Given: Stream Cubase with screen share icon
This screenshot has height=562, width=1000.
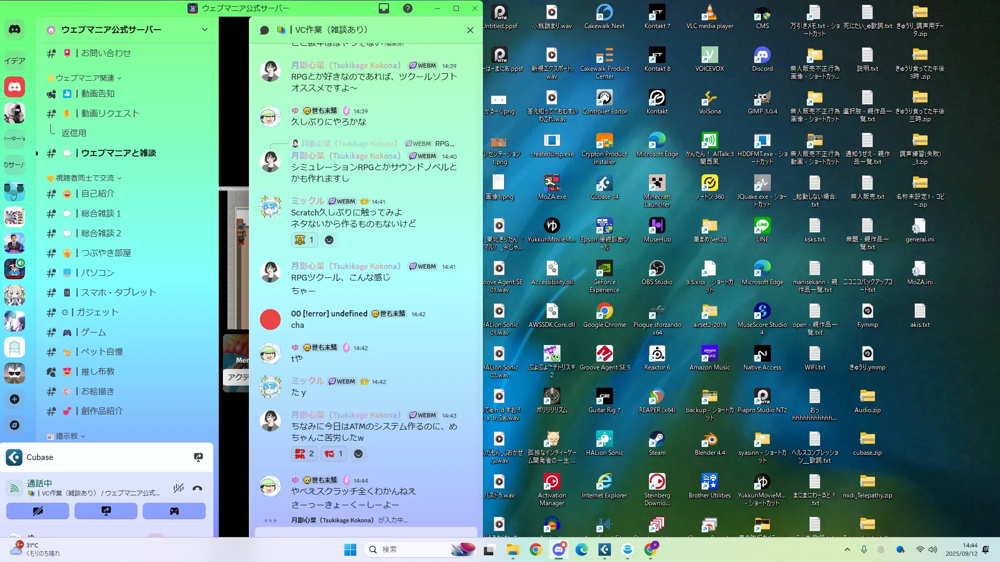Looking at the screenshot, I should coord(198,457).
